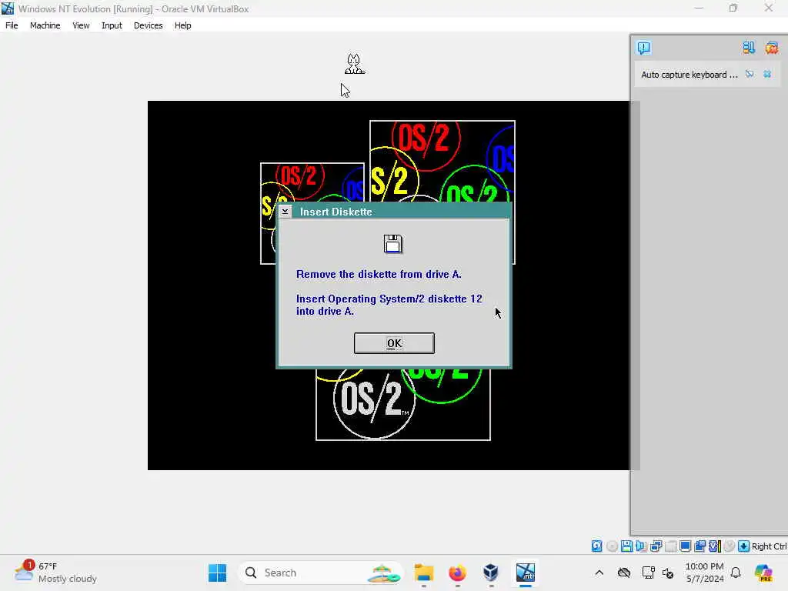The image size is (788, 591).
Task: Open File Explorer from taskbar
Action: (424, 573)
